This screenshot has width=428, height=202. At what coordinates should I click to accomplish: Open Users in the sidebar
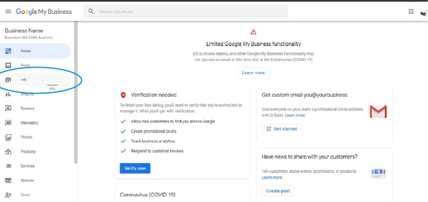(35, 195)
